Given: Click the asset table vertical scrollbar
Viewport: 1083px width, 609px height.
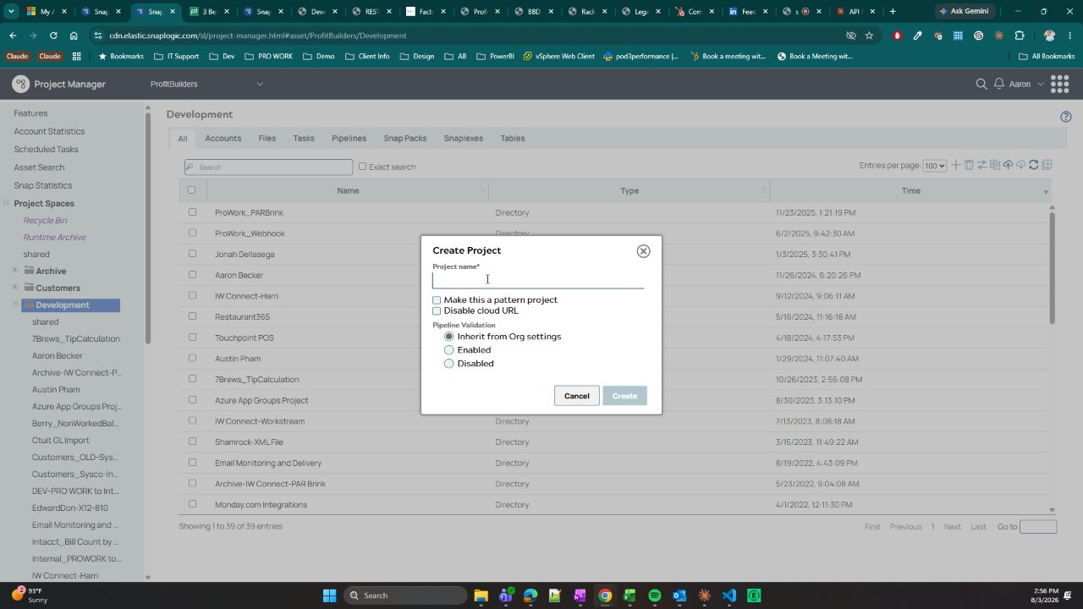Looking at the screenshot, I should [1053, 266].
